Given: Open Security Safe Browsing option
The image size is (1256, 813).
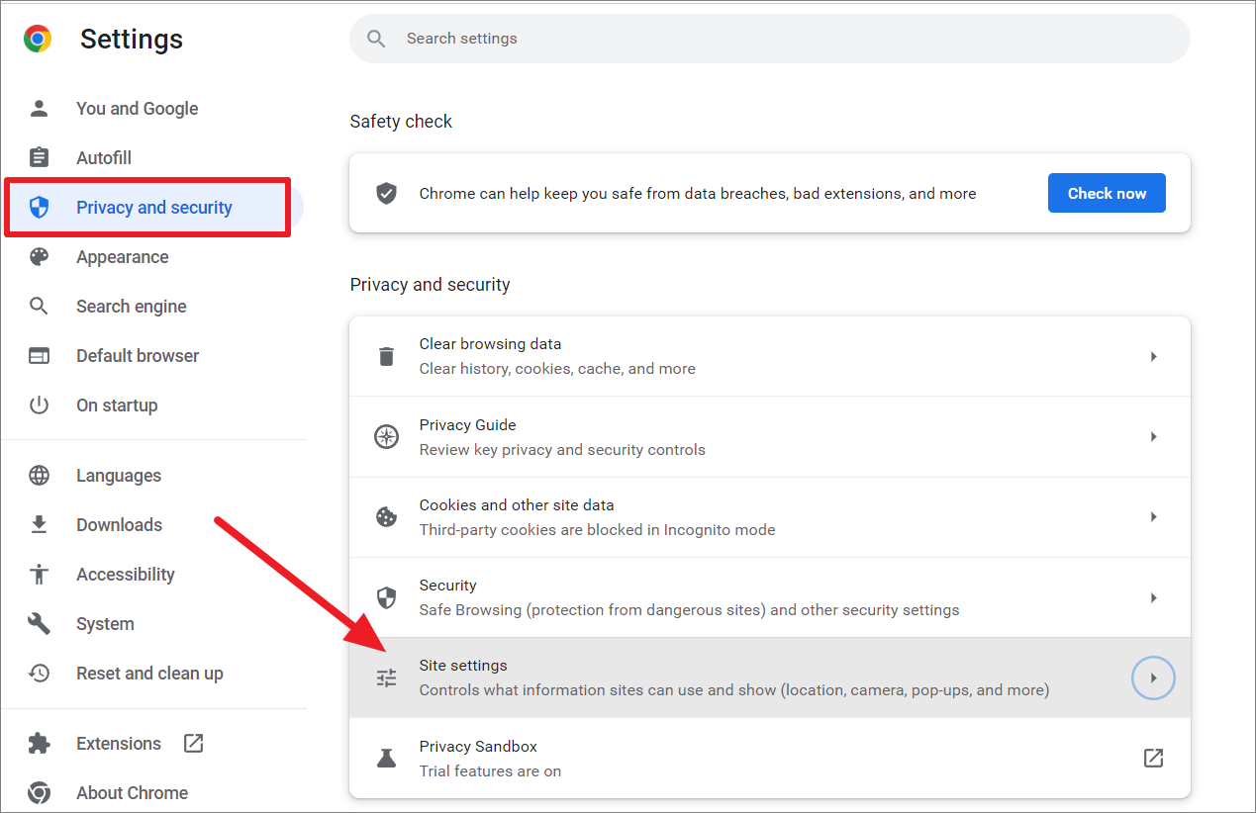Looking at the screenshot, I should click(x=770, y=597).
